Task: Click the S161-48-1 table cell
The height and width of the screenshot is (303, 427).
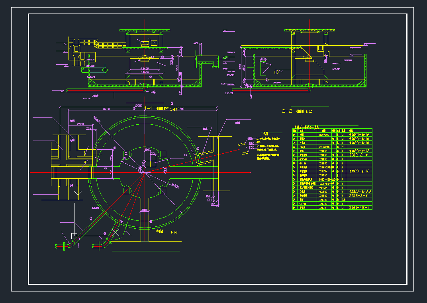Action: coord(359,208)
